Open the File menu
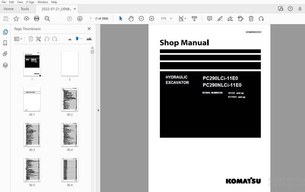The width and height of the screenshot is (305, 192). pyautogui.click(x=4, y=2)
